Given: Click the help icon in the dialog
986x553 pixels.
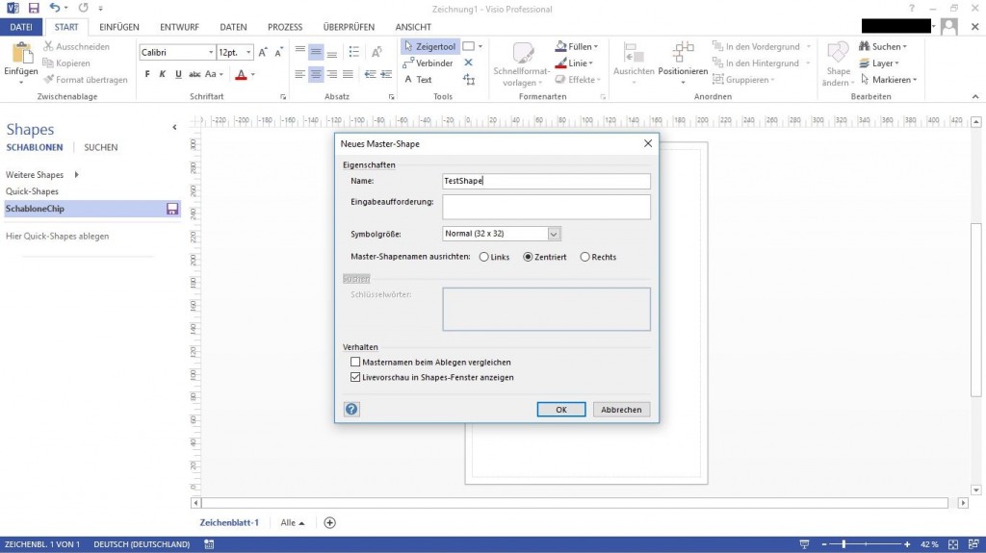Looking at the screenshot, I should [351, 409].
